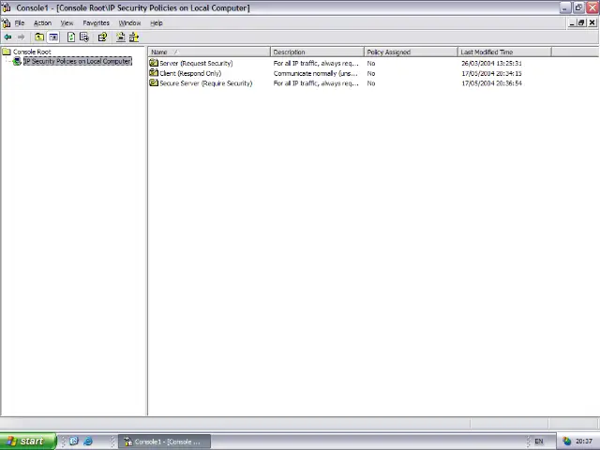This screenshot has height=450, width=600.
Task: Toggle Show/Hide Console Tree toolbar icon
Action: (x=53, y=37)
